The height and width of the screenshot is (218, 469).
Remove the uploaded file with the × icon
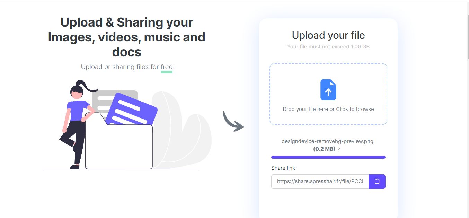[x=339, y=149]
